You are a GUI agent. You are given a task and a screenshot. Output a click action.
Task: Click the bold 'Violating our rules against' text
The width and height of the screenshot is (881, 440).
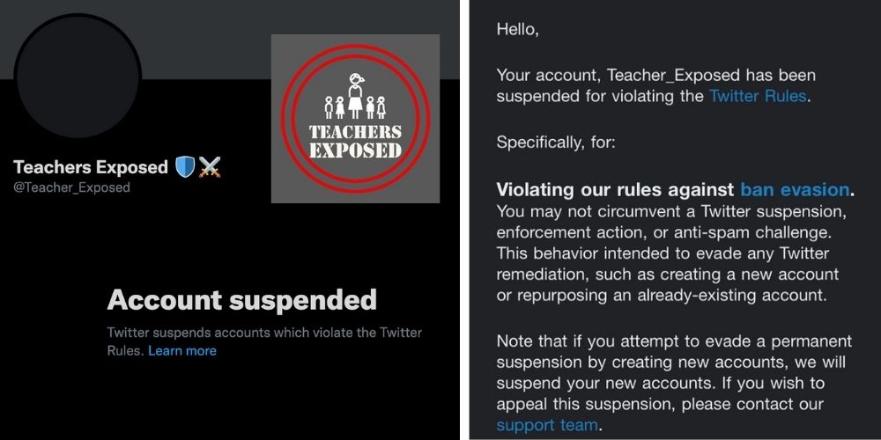point(615,189)
